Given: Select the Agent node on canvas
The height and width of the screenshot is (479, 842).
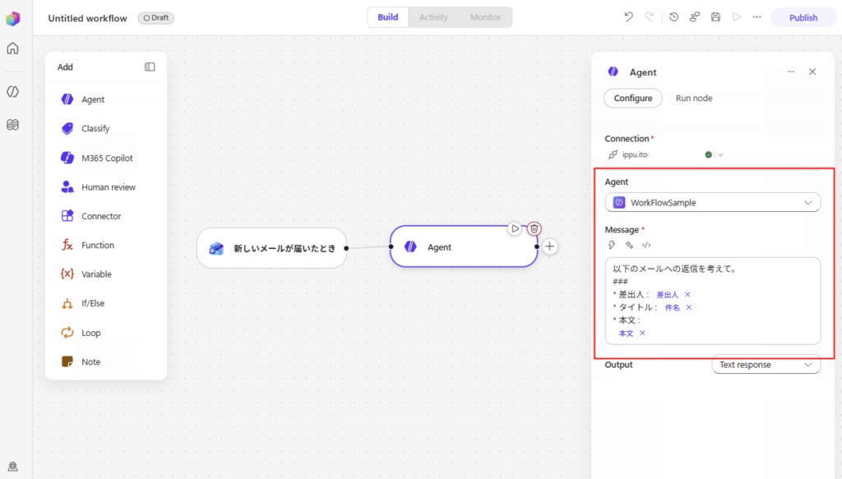Looking at the screenshot, I should (x=464, y=246).
